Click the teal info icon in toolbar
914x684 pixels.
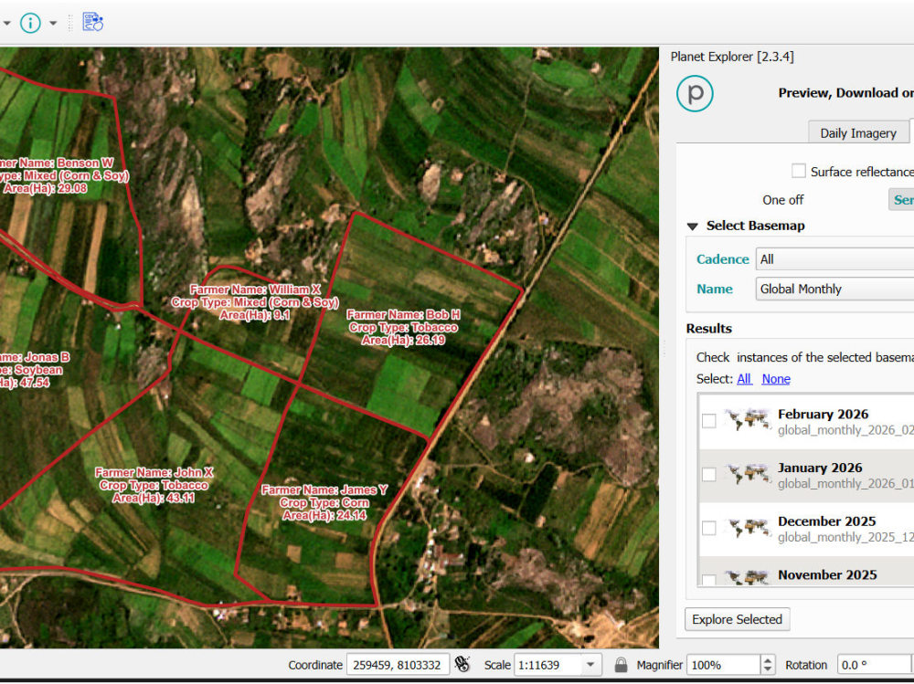point(30,24)
